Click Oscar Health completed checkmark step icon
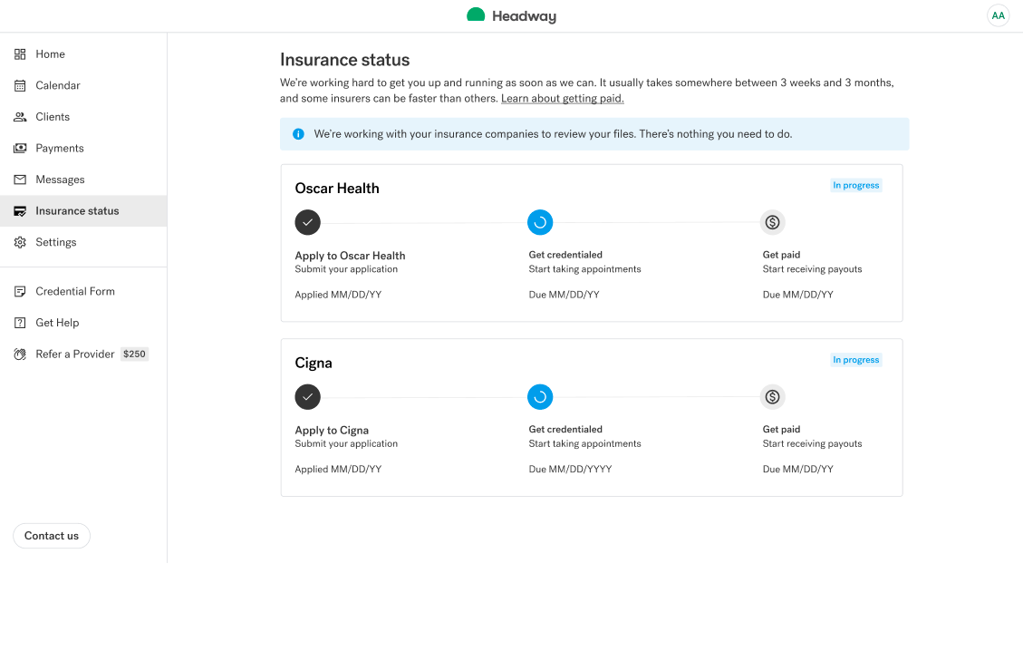Screen dimensions: 1023x670 308,223
